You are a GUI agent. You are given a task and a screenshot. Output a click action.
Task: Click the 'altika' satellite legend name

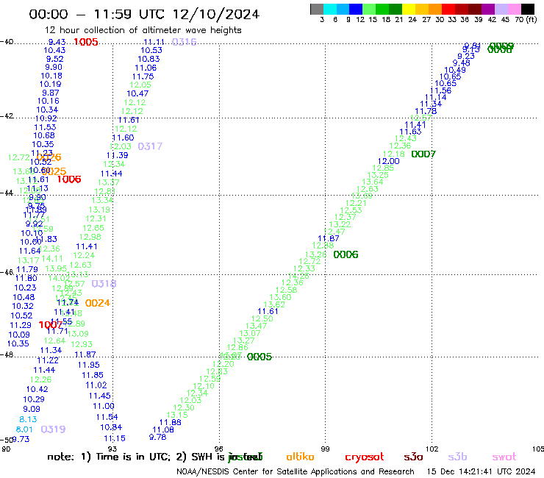(x=300, y=457)
